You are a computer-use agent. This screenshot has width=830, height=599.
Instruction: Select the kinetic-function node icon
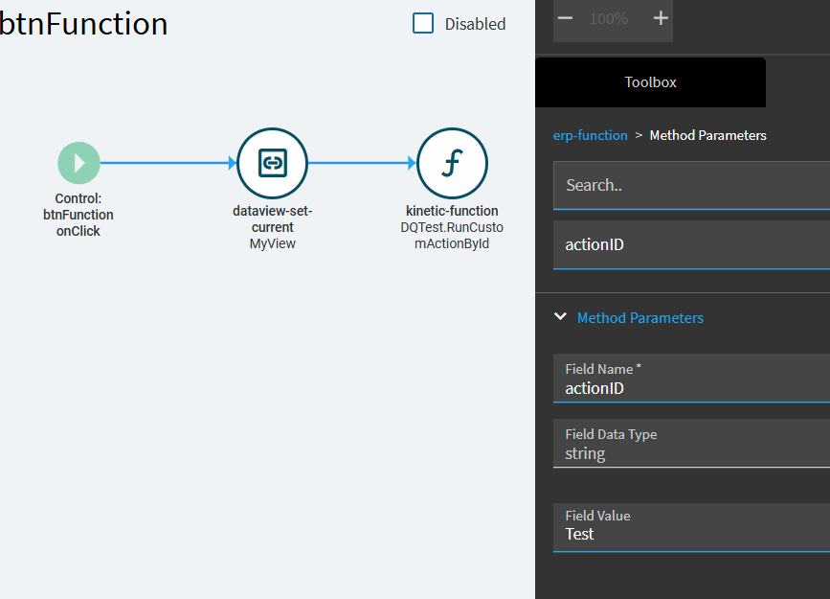452,163
